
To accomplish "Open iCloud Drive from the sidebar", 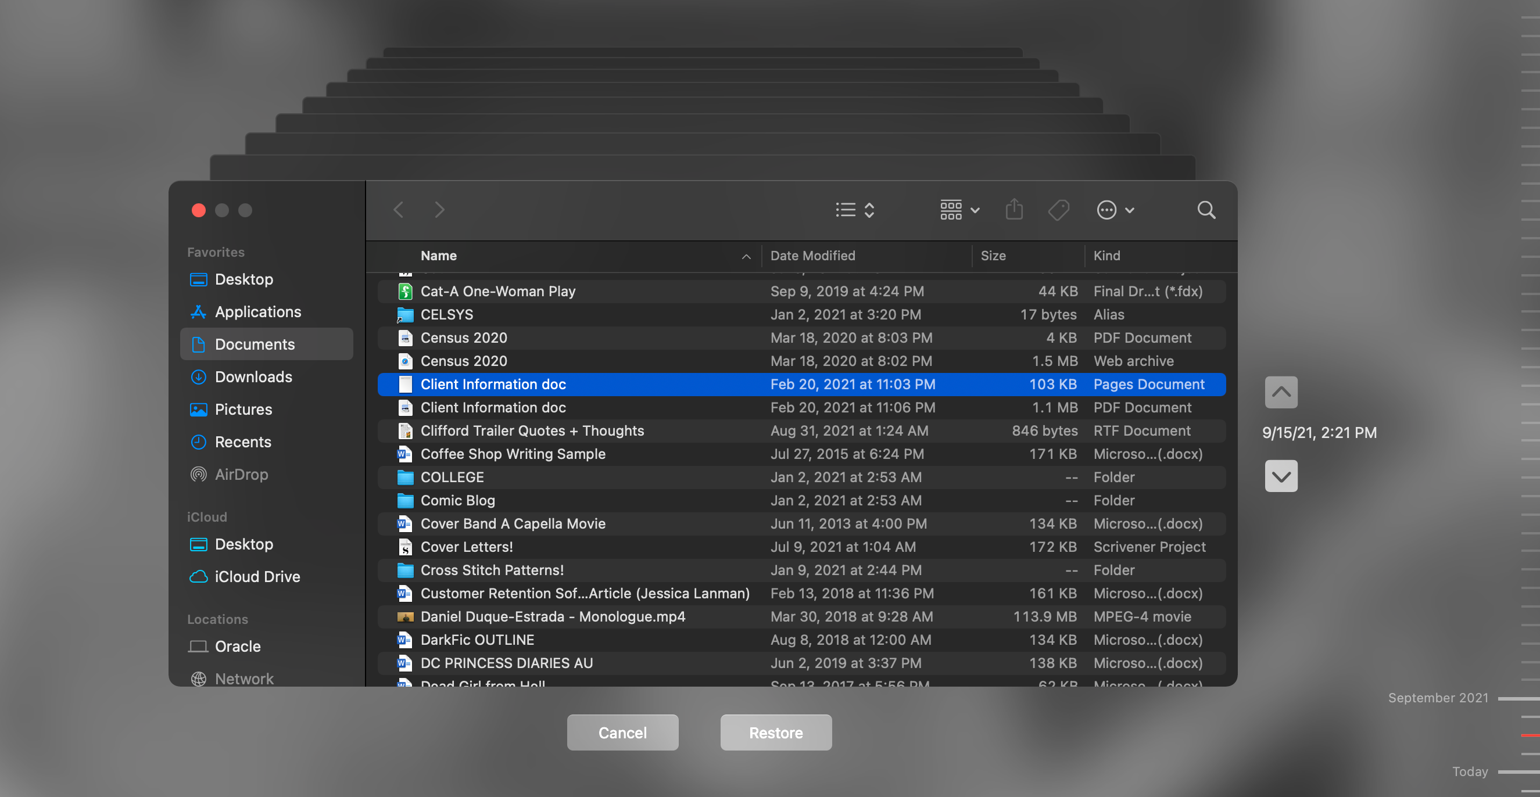I will point(257,576).
